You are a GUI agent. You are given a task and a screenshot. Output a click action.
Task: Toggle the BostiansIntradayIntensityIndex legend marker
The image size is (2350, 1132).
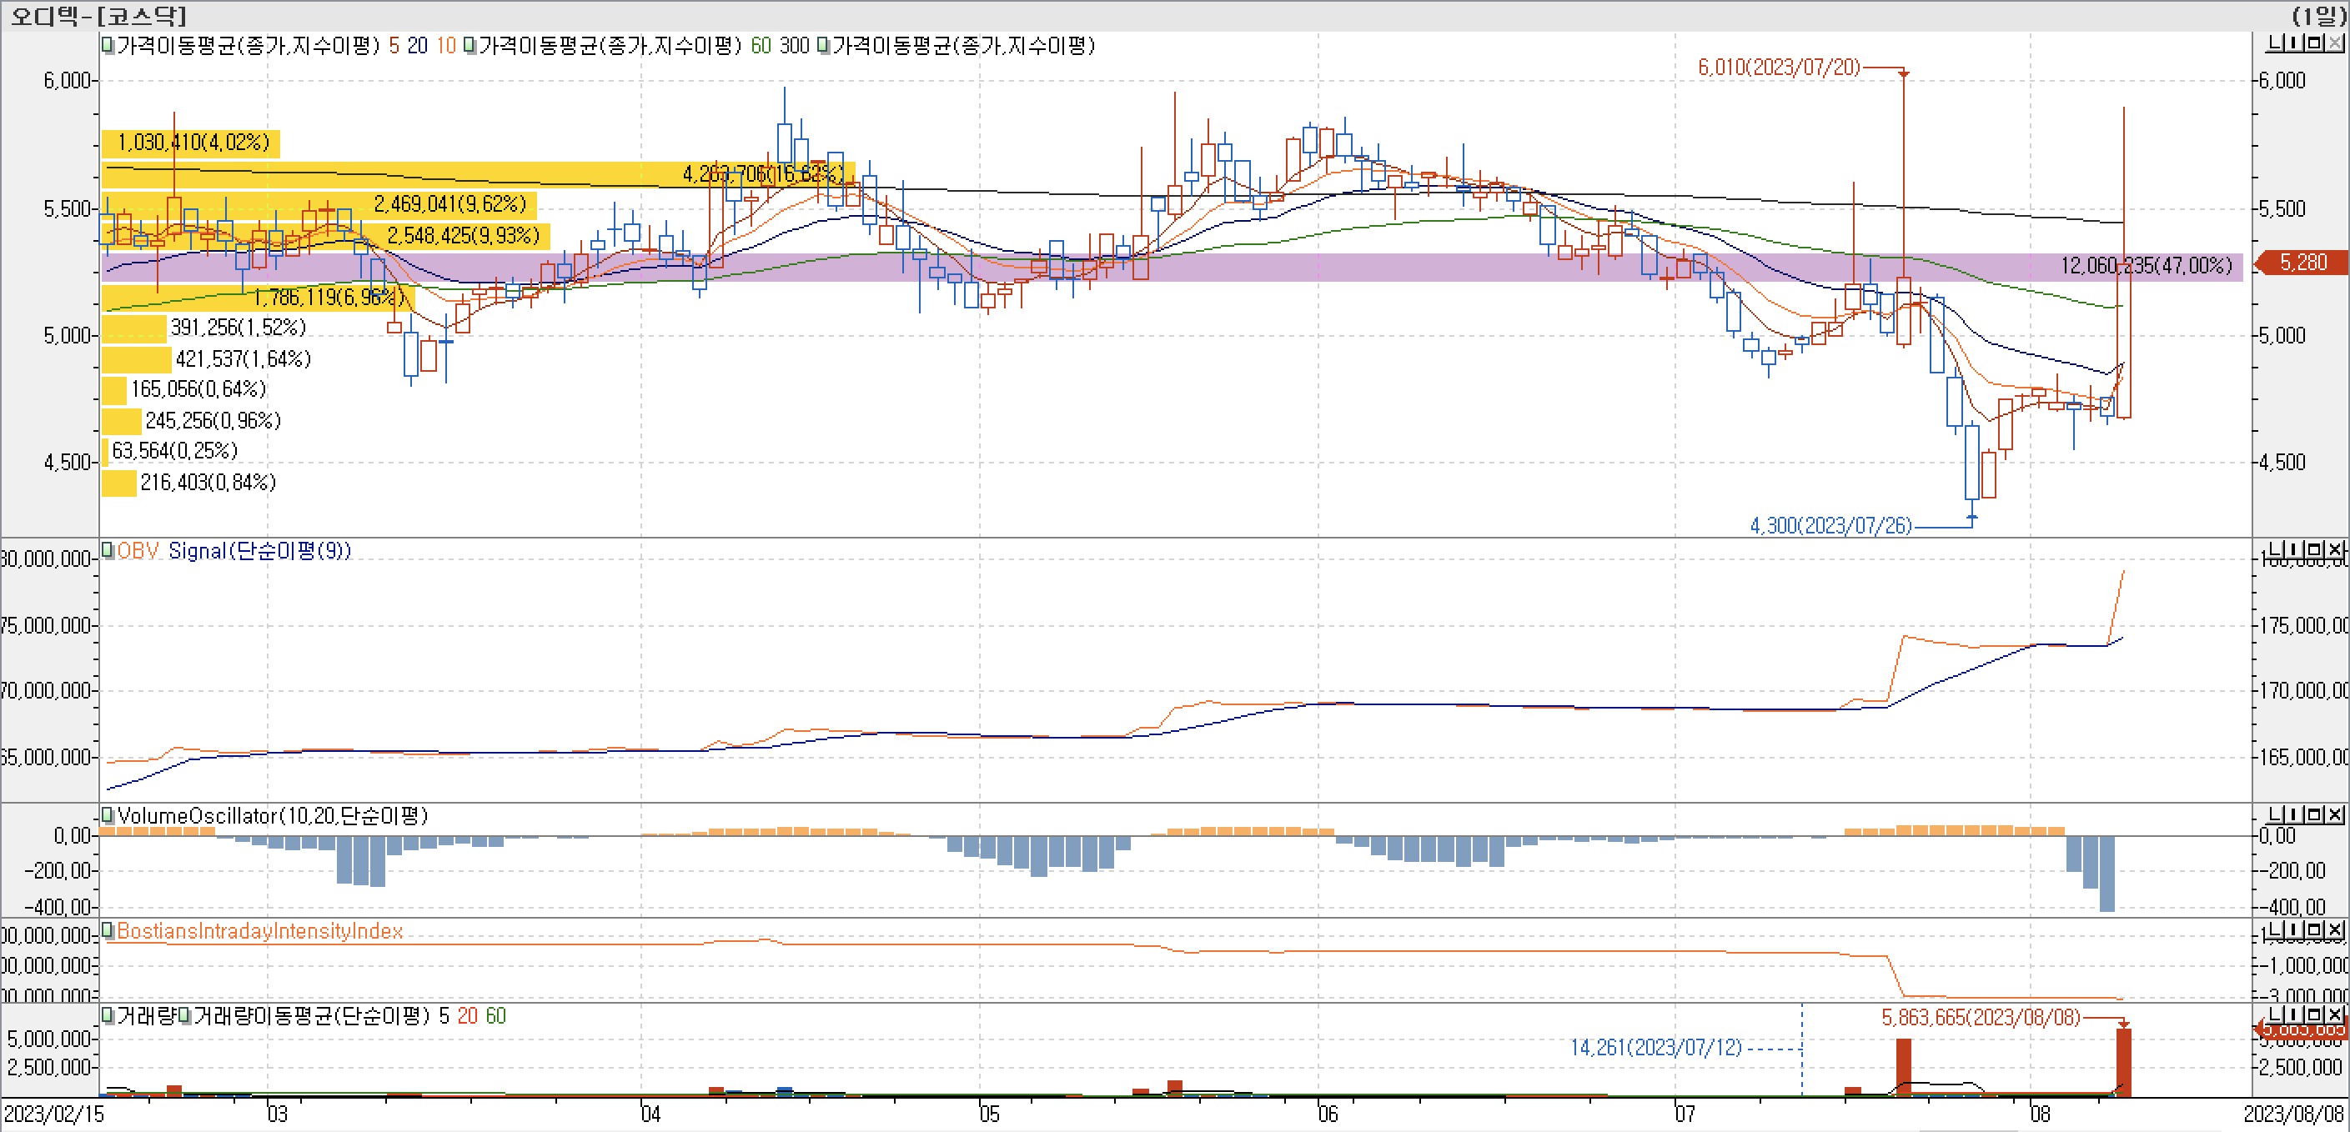[108, 930]
